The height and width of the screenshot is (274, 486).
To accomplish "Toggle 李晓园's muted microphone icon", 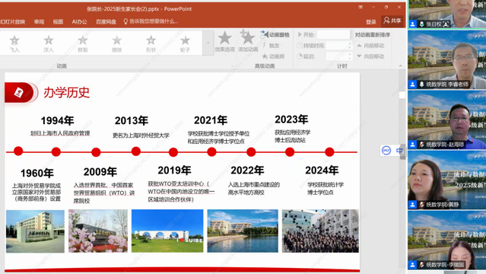I will (x=421, y=265).
